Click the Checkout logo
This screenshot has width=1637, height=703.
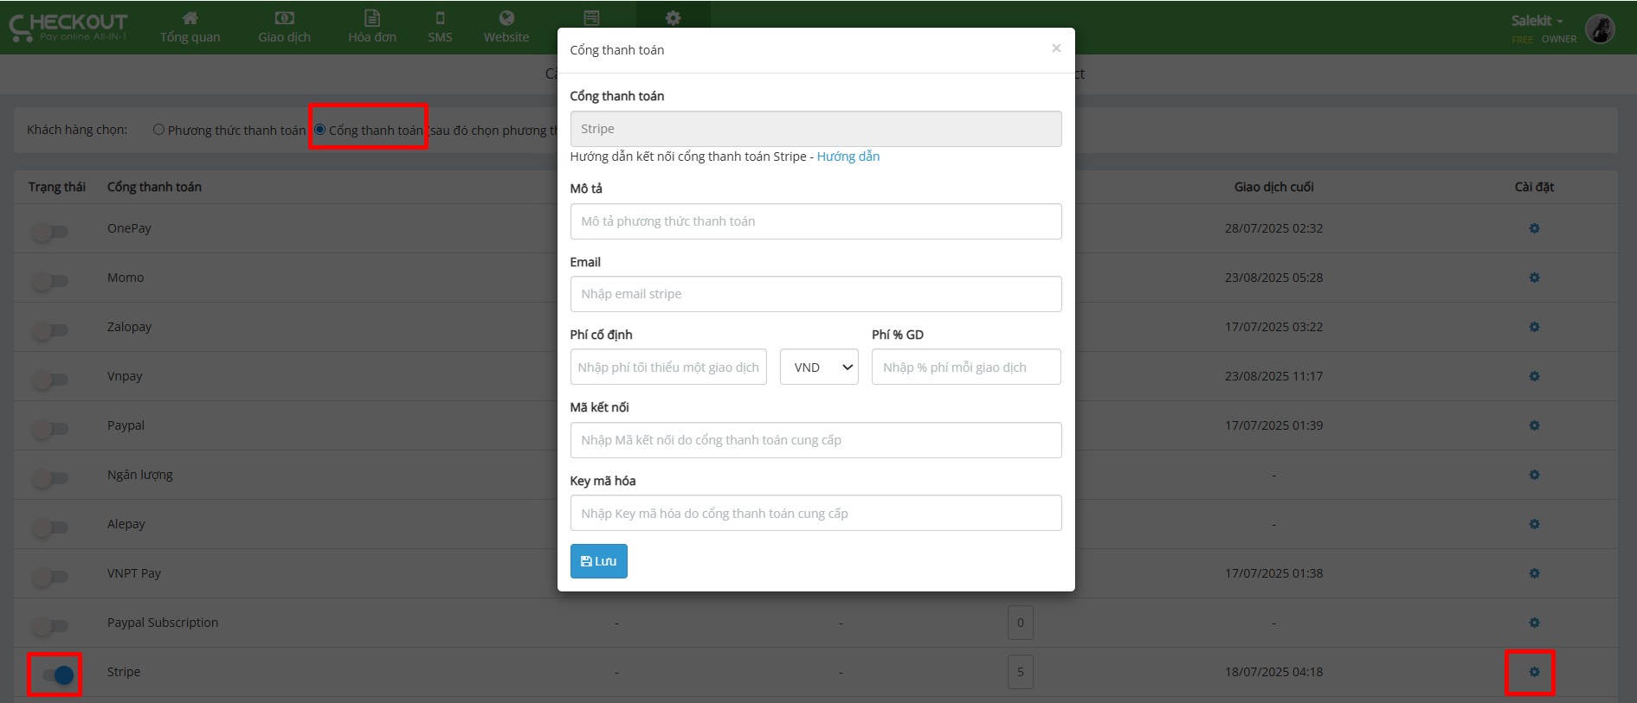[68, 27]
